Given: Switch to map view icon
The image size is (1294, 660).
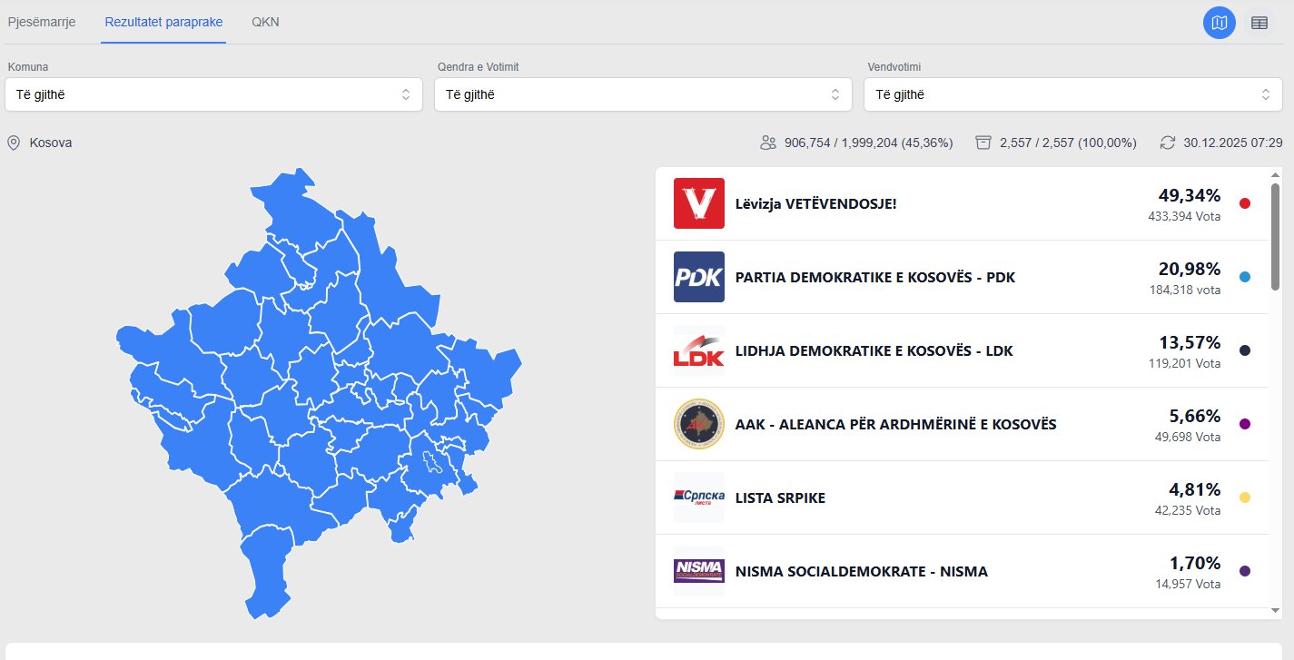Looking at the screenshot, I should [1219, 23].
